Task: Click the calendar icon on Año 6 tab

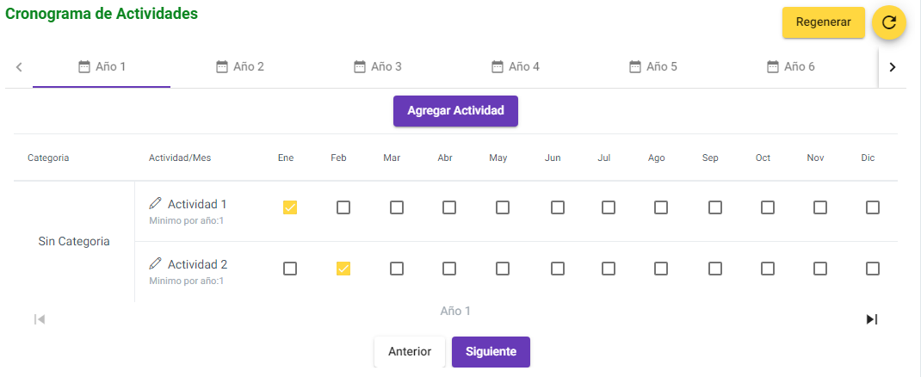Action: [773, 66]
